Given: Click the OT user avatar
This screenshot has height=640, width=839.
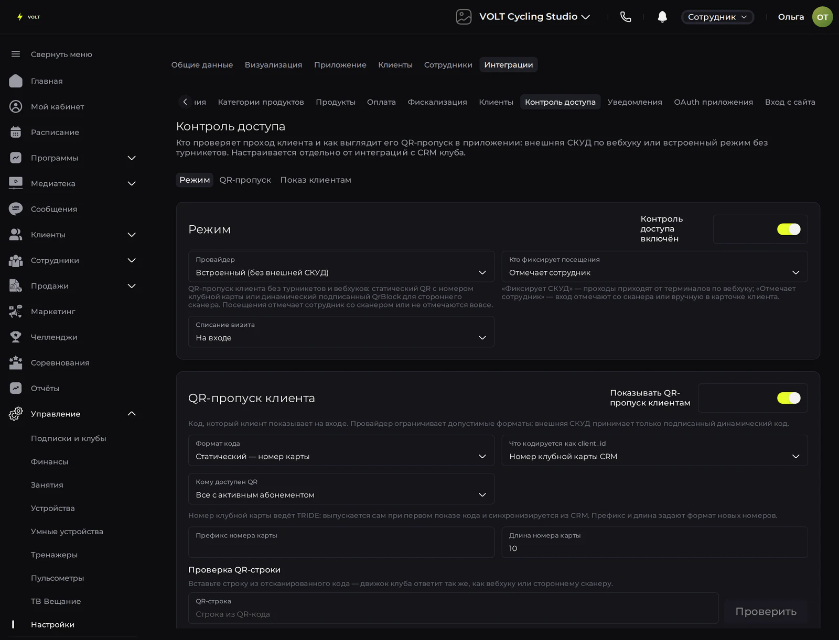Looking at the screenshot, I should point(822,17).
